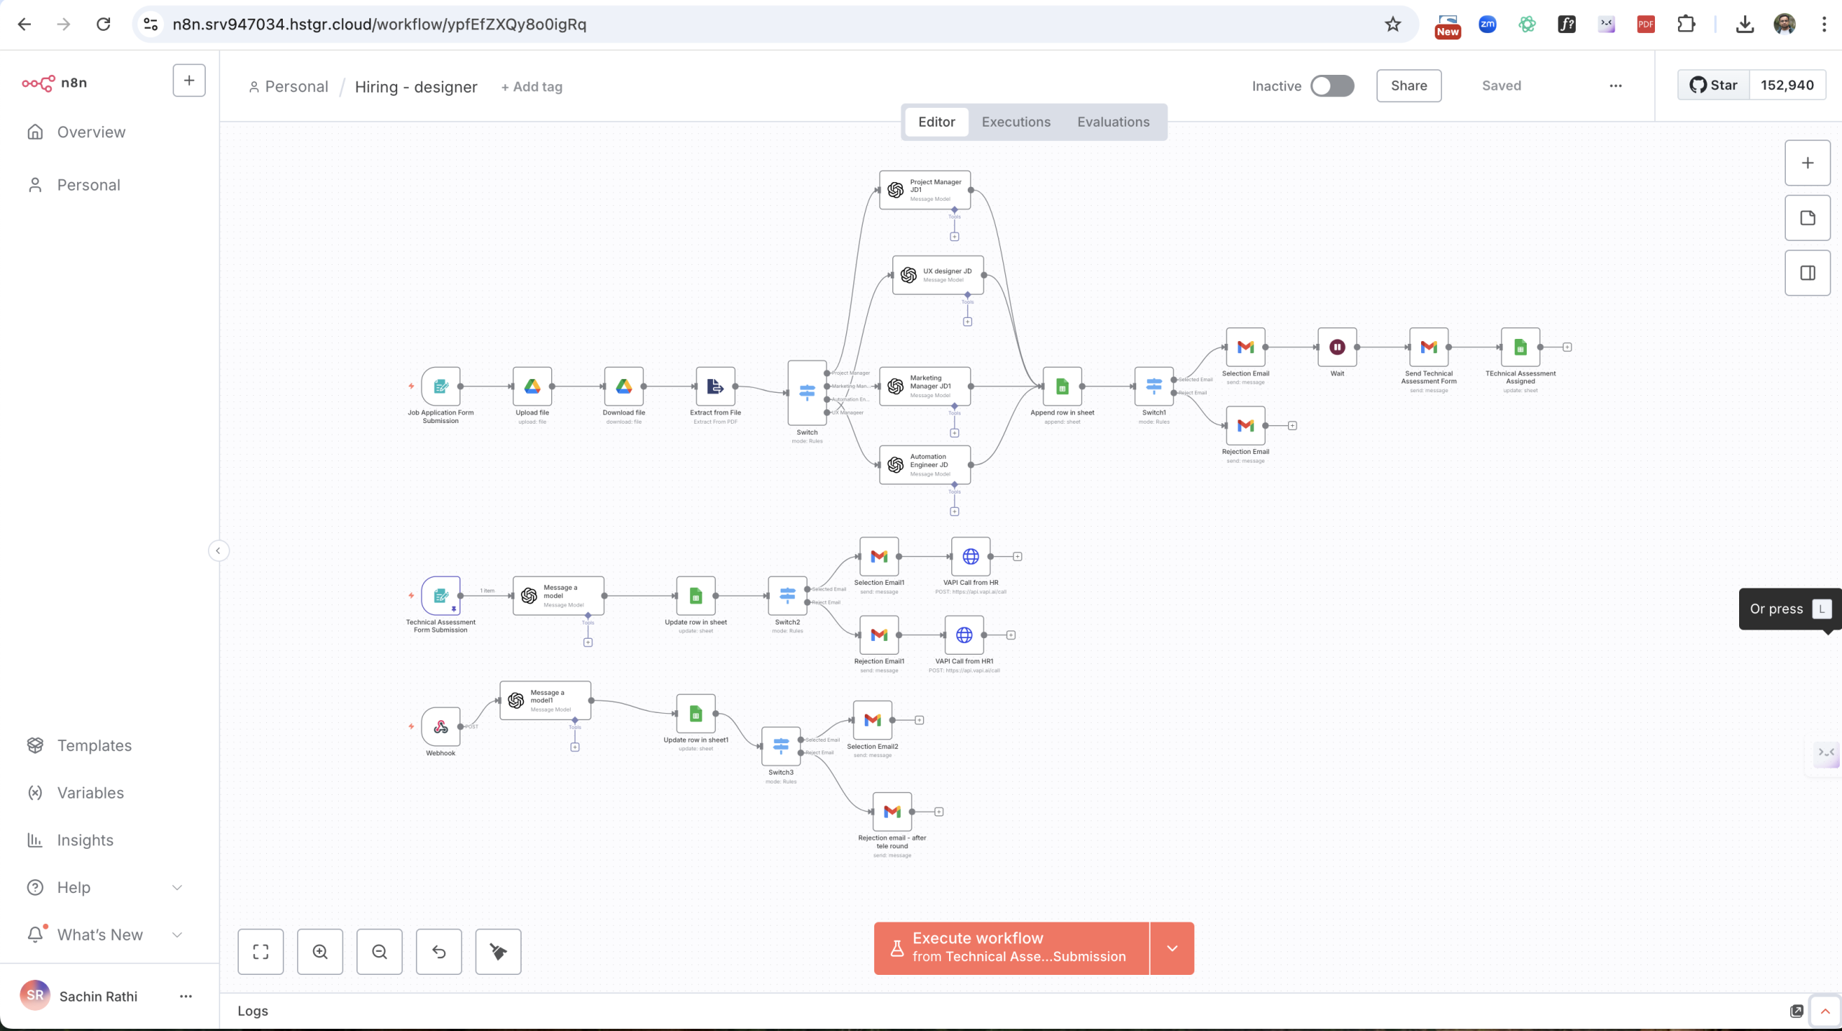Click the Extract from File node

point(715,387)
